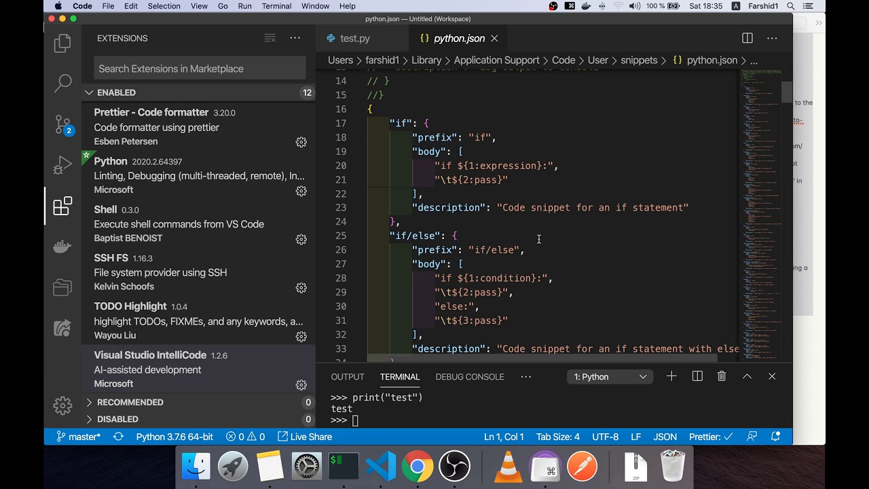Open the Run and Debug view
Image resolution: width=869 pixels, height=489 pixels.
pos(62,165)
